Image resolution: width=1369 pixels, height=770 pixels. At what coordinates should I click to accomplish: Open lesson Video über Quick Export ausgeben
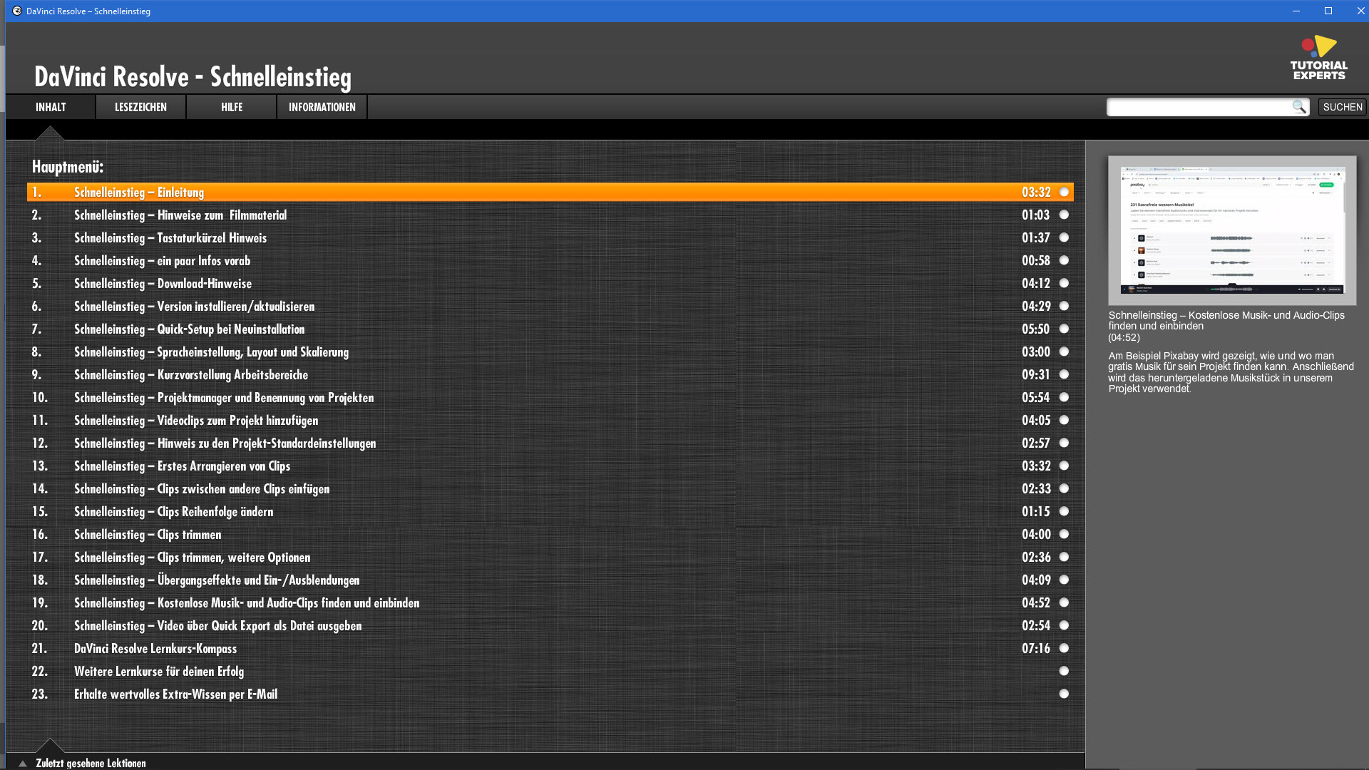click(x=550, y=625)
